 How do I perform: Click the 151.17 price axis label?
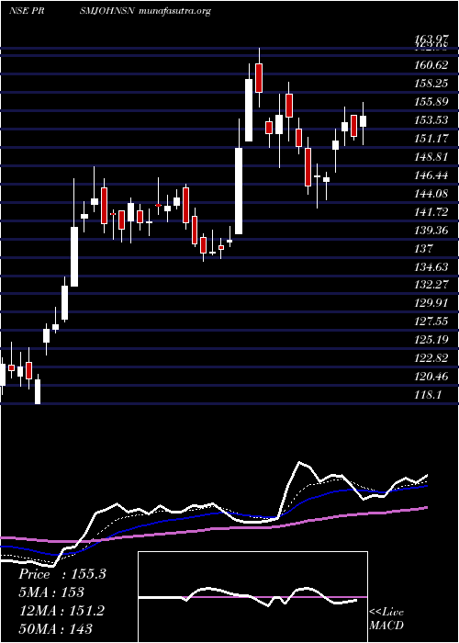431,138
